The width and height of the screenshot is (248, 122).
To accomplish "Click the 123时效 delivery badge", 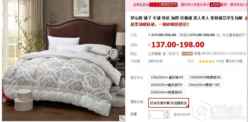I will [x=187, y=54].
